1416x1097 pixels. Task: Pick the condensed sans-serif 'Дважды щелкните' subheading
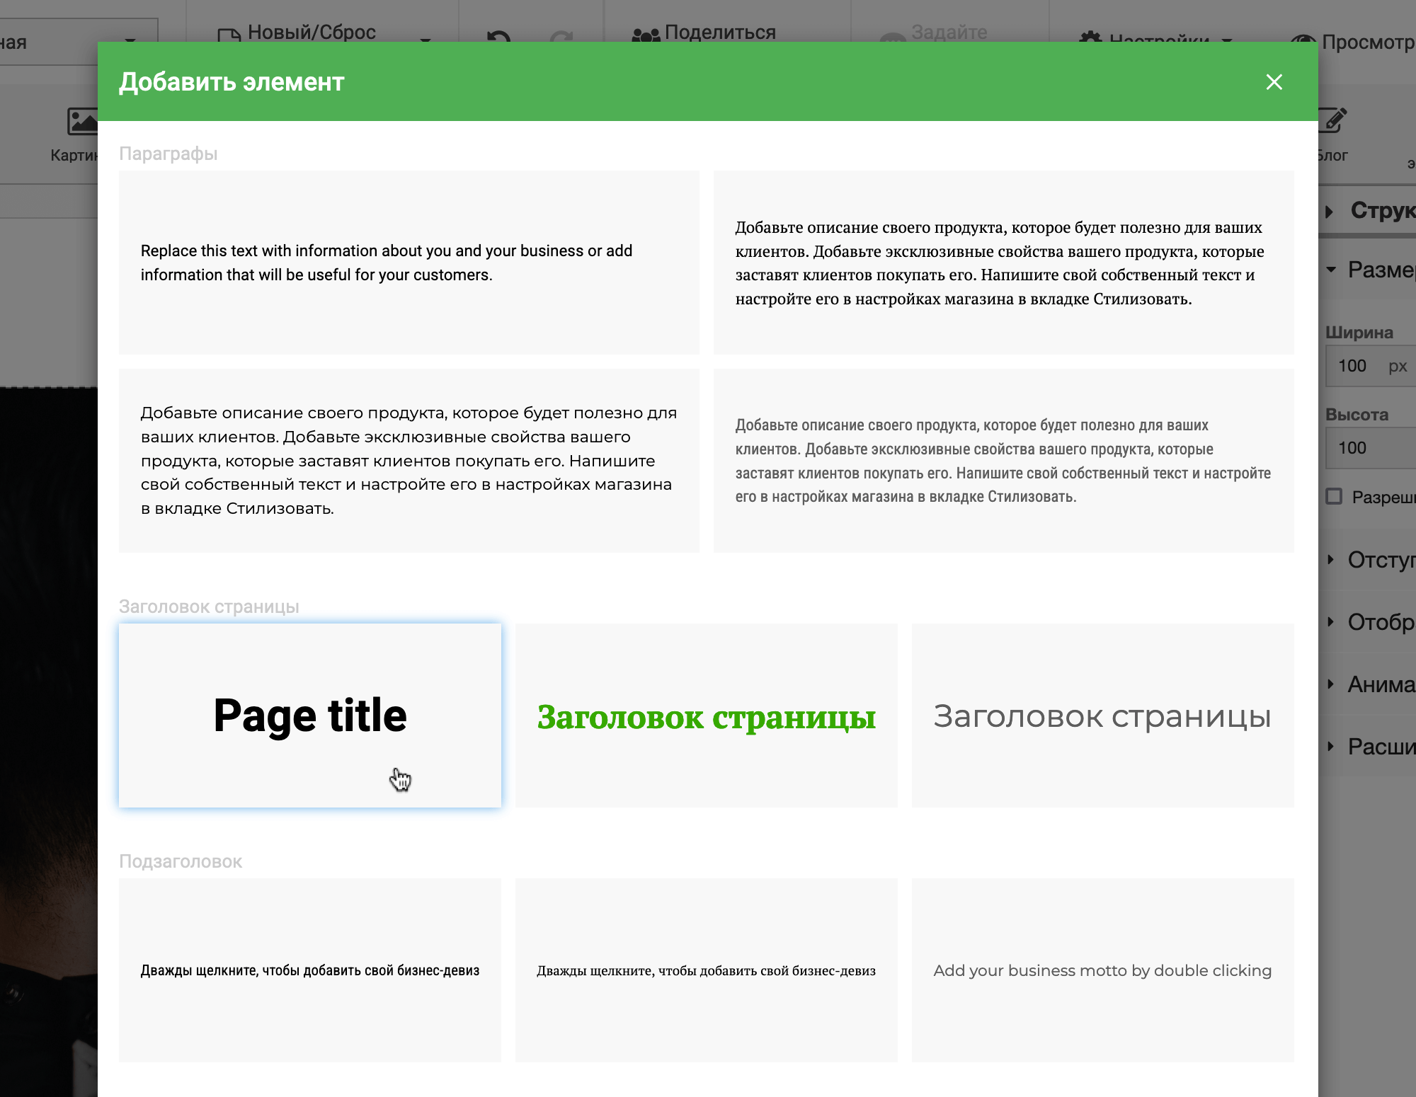tap(310, 970)
